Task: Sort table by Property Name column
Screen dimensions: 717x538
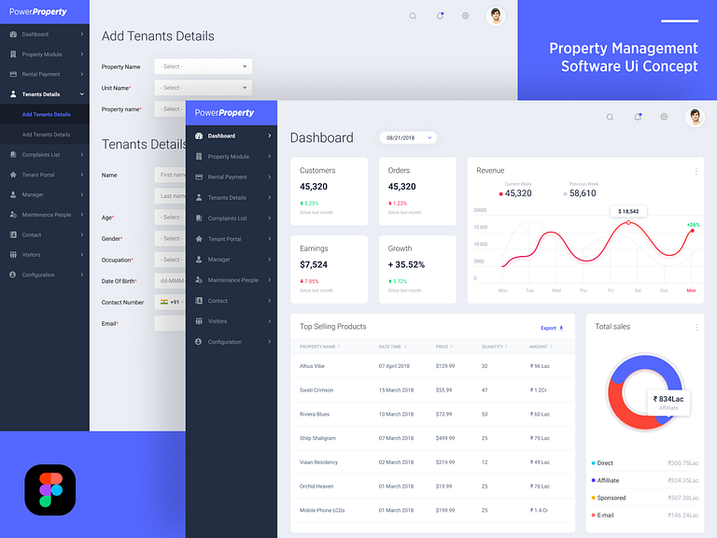Action: [x=319, y=347]
